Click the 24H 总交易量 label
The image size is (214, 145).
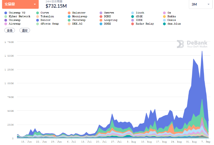coord(54,1)
